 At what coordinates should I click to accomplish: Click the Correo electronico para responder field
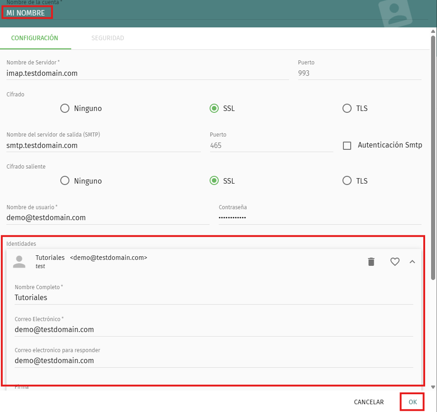[x=213, y=361]
